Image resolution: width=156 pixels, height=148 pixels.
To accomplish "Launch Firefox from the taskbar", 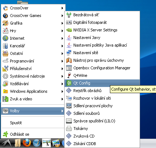I will coord(27,143).
